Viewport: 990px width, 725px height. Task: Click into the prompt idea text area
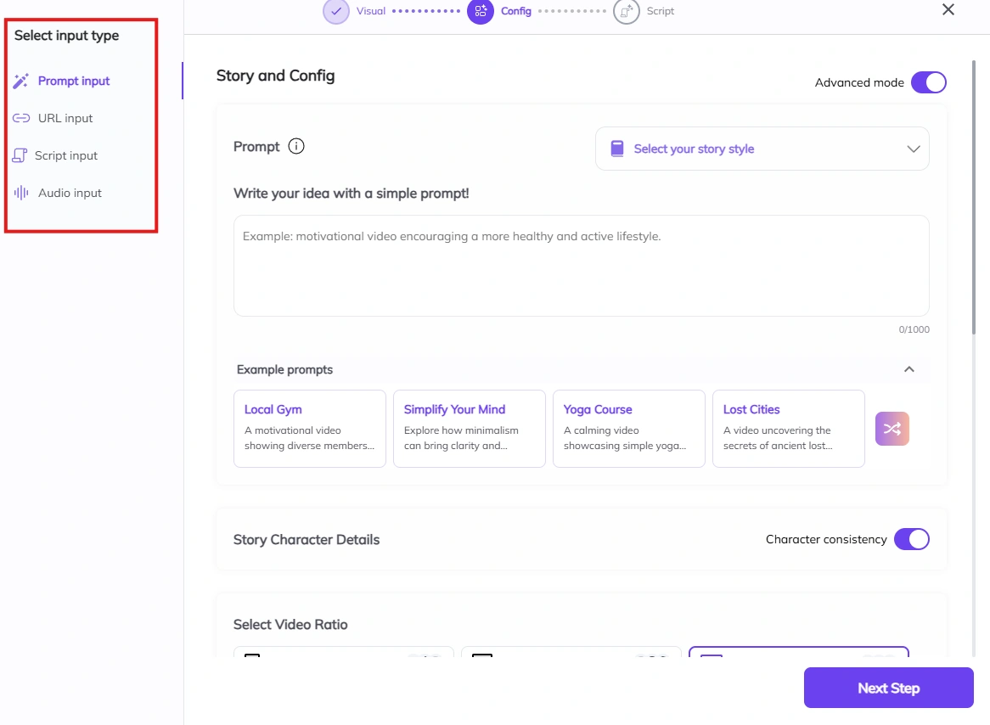click(x=581, y=266)
